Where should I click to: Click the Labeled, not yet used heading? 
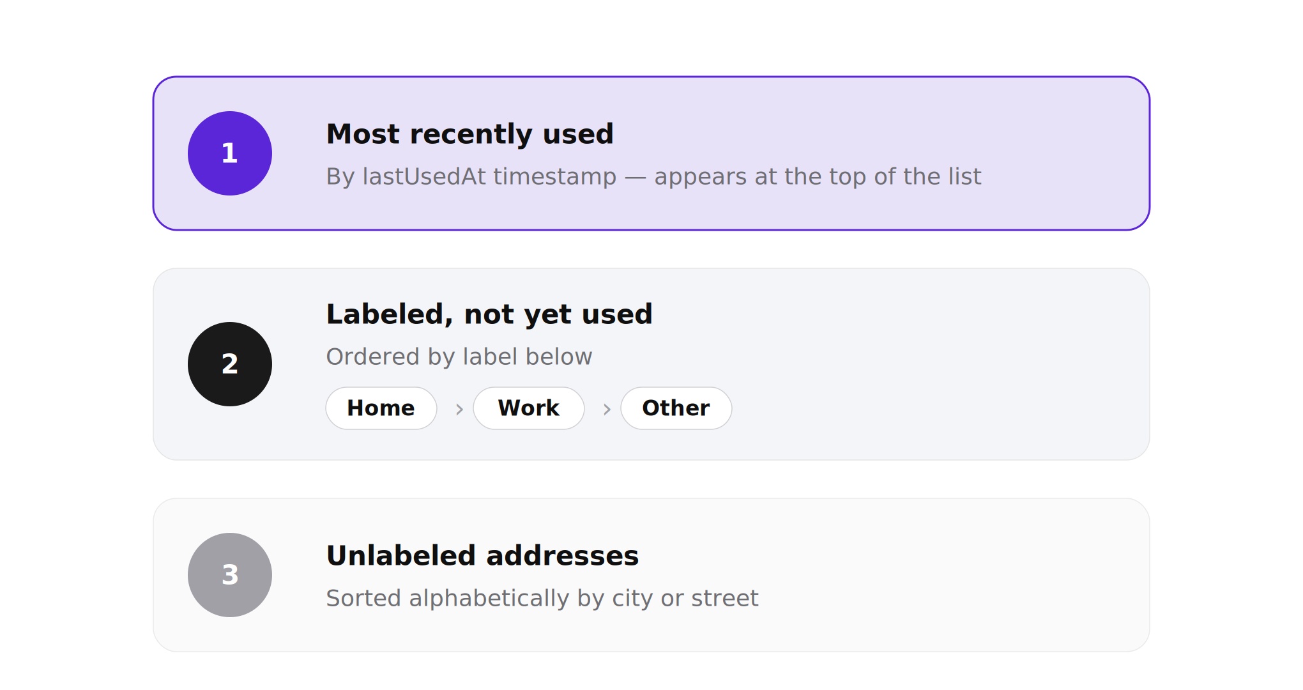coord(489,314)
